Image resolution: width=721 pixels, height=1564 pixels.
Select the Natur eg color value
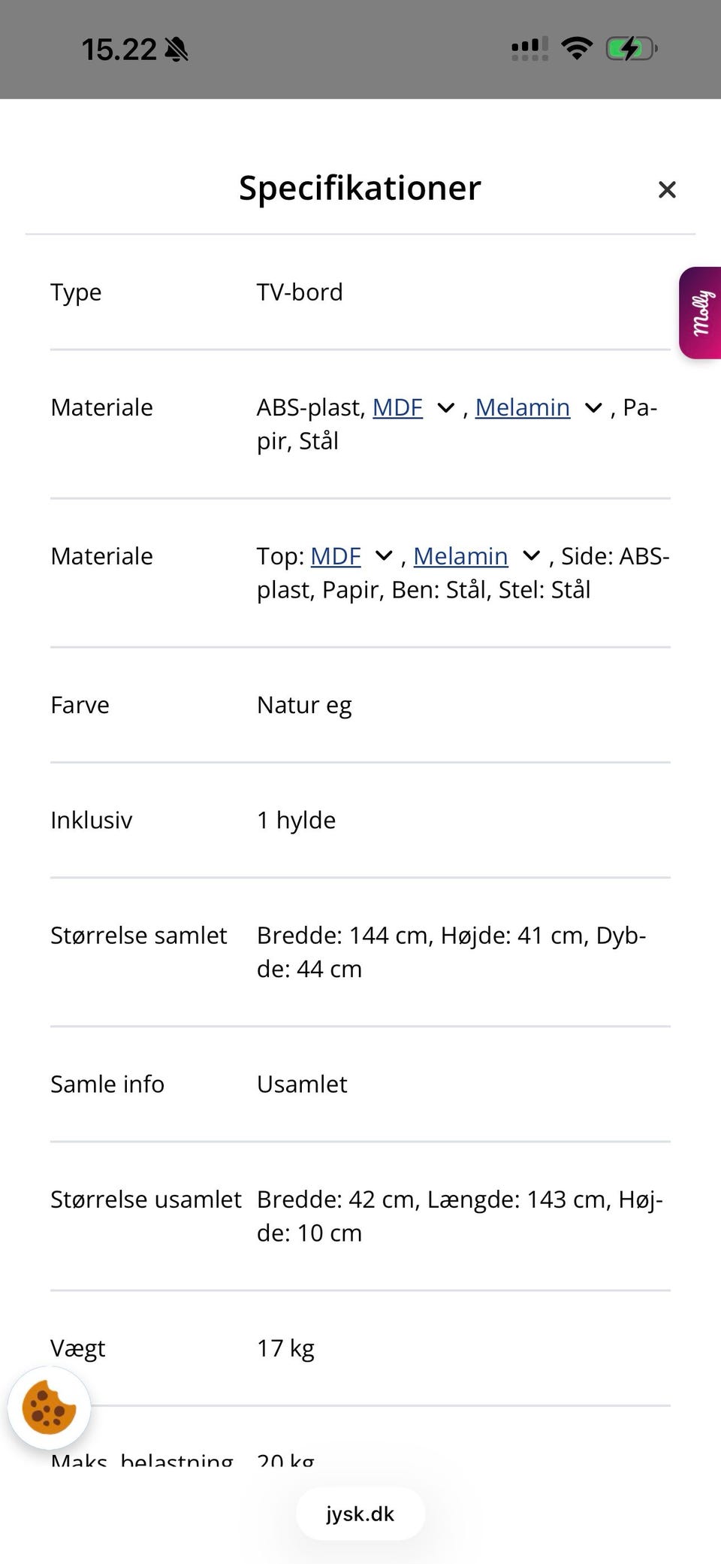(x=303, y=705)
